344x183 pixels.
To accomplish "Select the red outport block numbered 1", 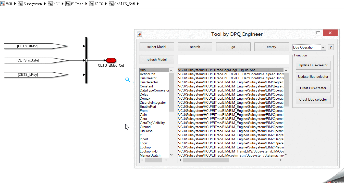I will point(111,60).
